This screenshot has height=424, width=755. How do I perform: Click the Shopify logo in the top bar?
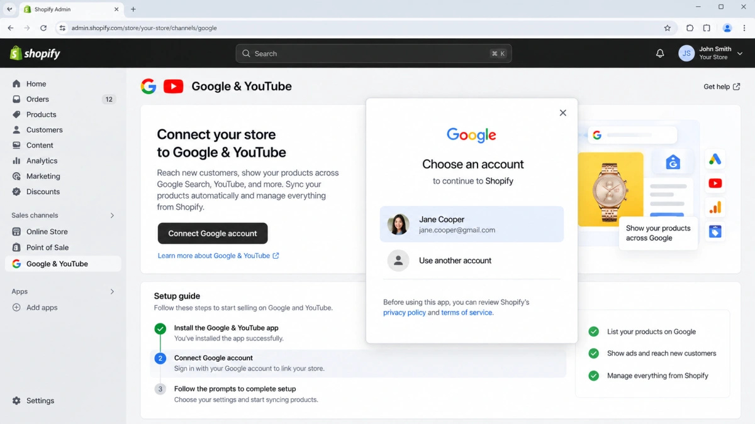35,53
